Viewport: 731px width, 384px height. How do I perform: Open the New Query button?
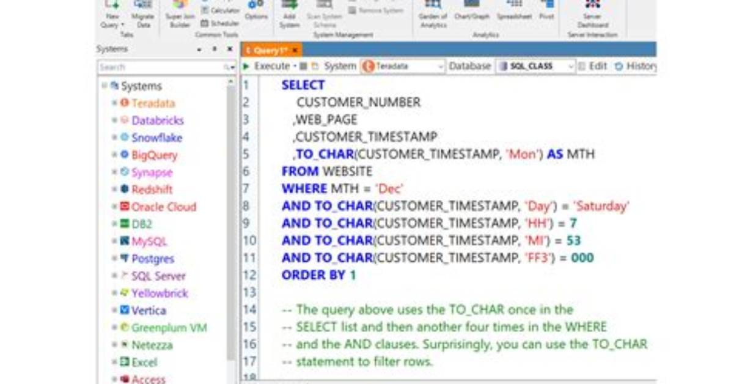pyautogui.click(x=112, y=14)
